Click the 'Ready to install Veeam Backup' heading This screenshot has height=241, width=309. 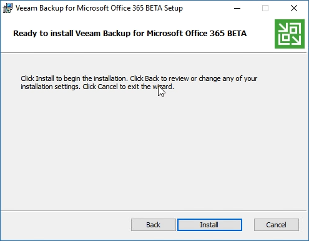click(130, 34)
